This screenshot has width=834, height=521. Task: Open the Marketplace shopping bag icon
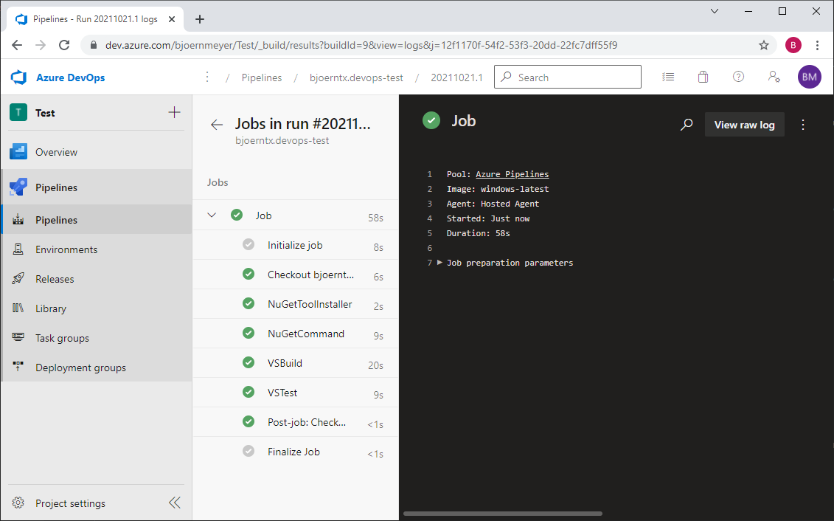[x=703, y=77]
